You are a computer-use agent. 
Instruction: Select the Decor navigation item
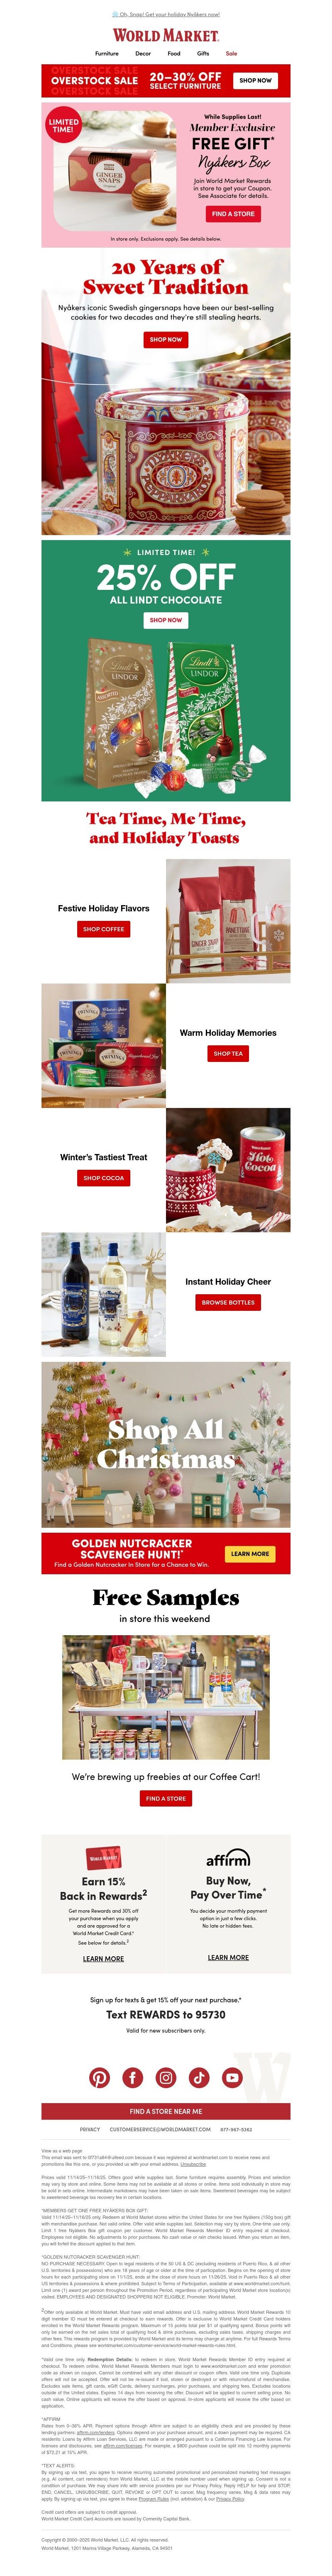(143, 54)
